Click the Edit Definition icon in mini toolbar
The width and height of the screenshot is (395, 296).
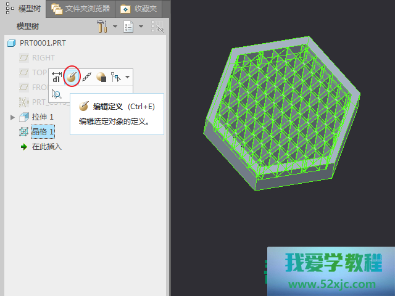72,77
